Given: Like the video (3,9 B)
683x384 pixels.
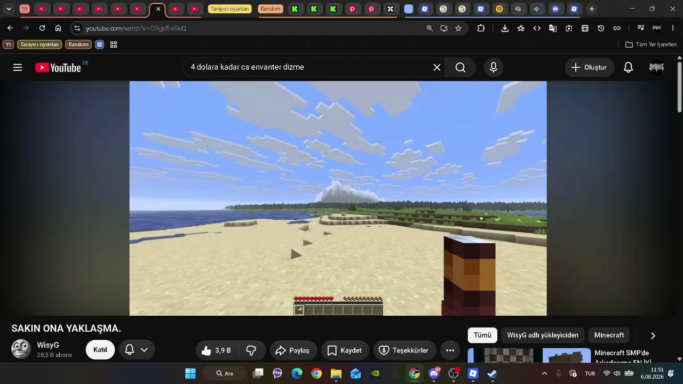Looking at the screenshot, I should (216, 350).
